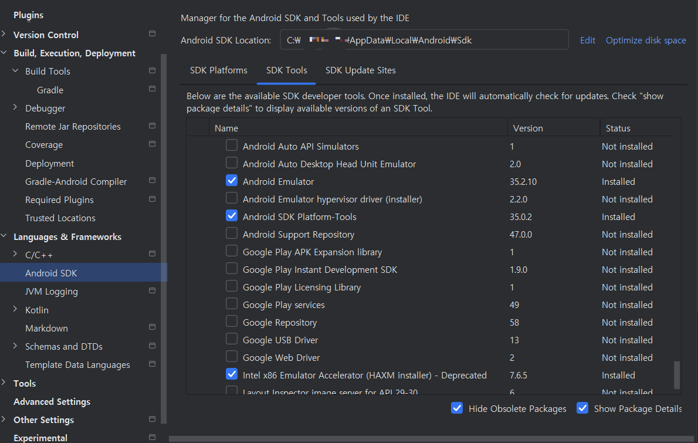Check Google Play services checkbox
This screenshot has width=698, height=443.
click(232, 303)
